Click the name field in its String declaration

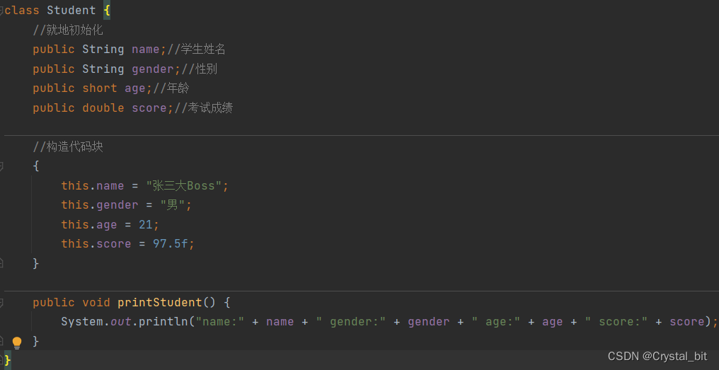click(145, 50)
